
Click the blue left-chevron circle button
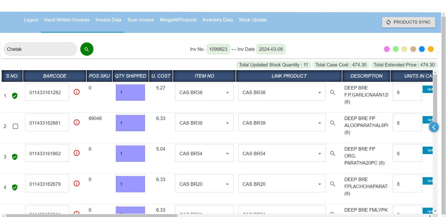coord(434,127)
